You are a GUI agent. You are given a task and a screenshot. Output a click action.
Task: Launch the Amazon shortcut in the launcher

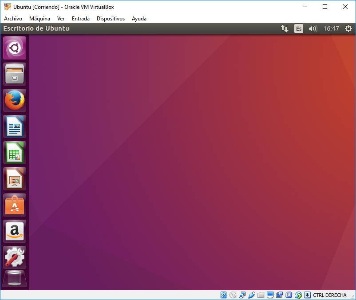point(14,231)
